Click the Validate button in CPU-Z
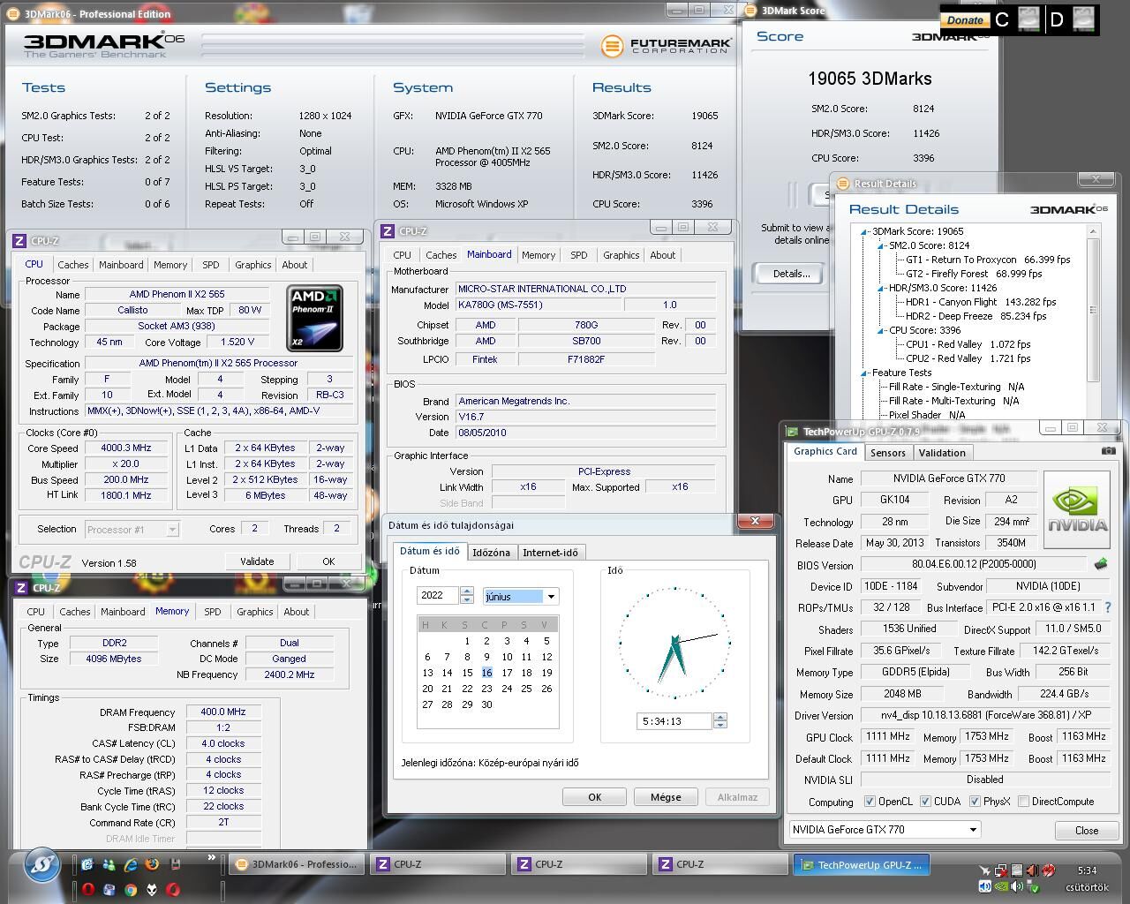 click(x=257, y=561)
